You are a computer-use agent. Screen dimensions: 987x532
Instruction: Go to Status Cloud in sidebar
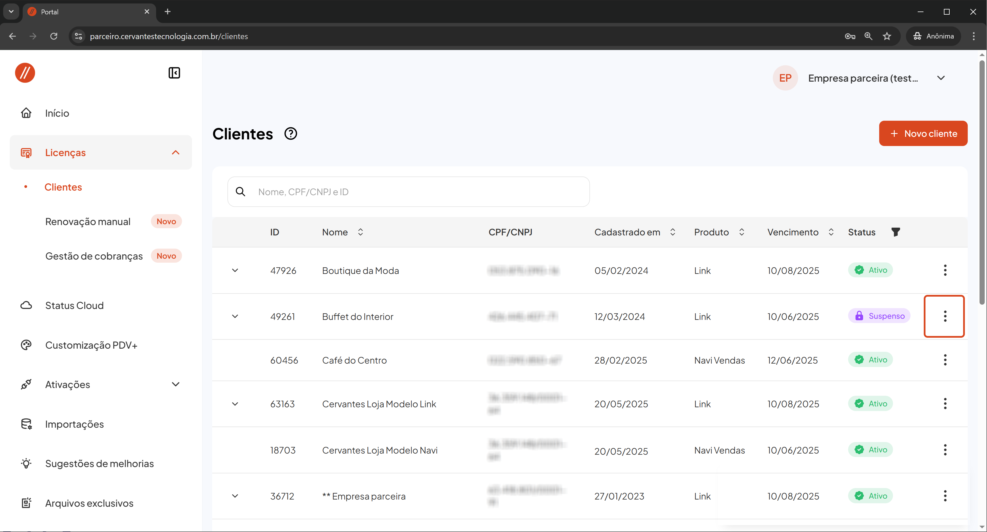point(74,305)
